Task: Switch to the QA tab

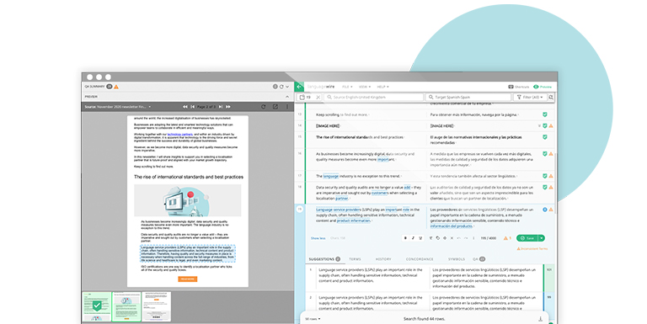Action: 479,259
